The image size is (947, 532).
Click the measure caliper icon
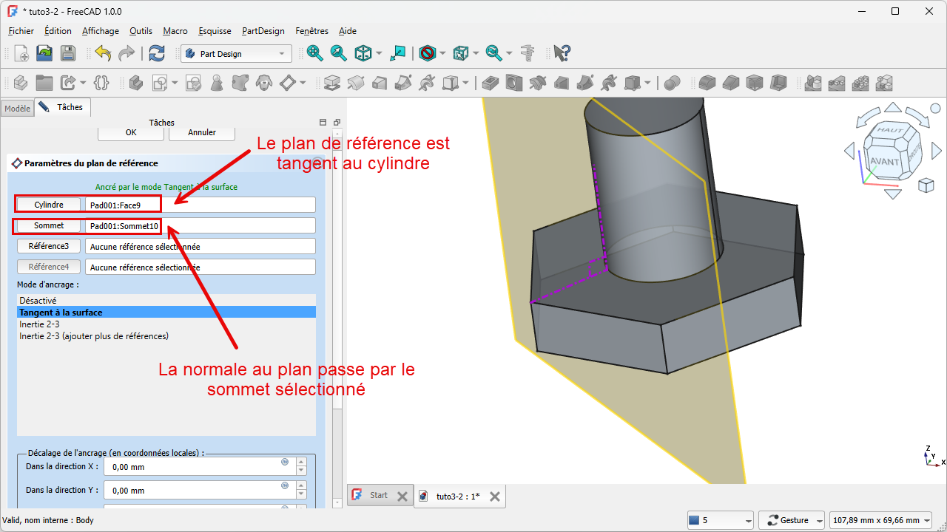[528, 53]
